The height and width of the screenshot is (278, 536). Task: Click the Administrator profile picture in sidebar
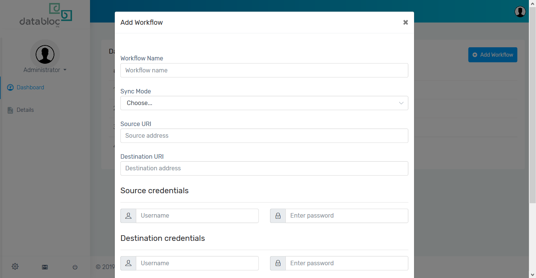point(45,54)
